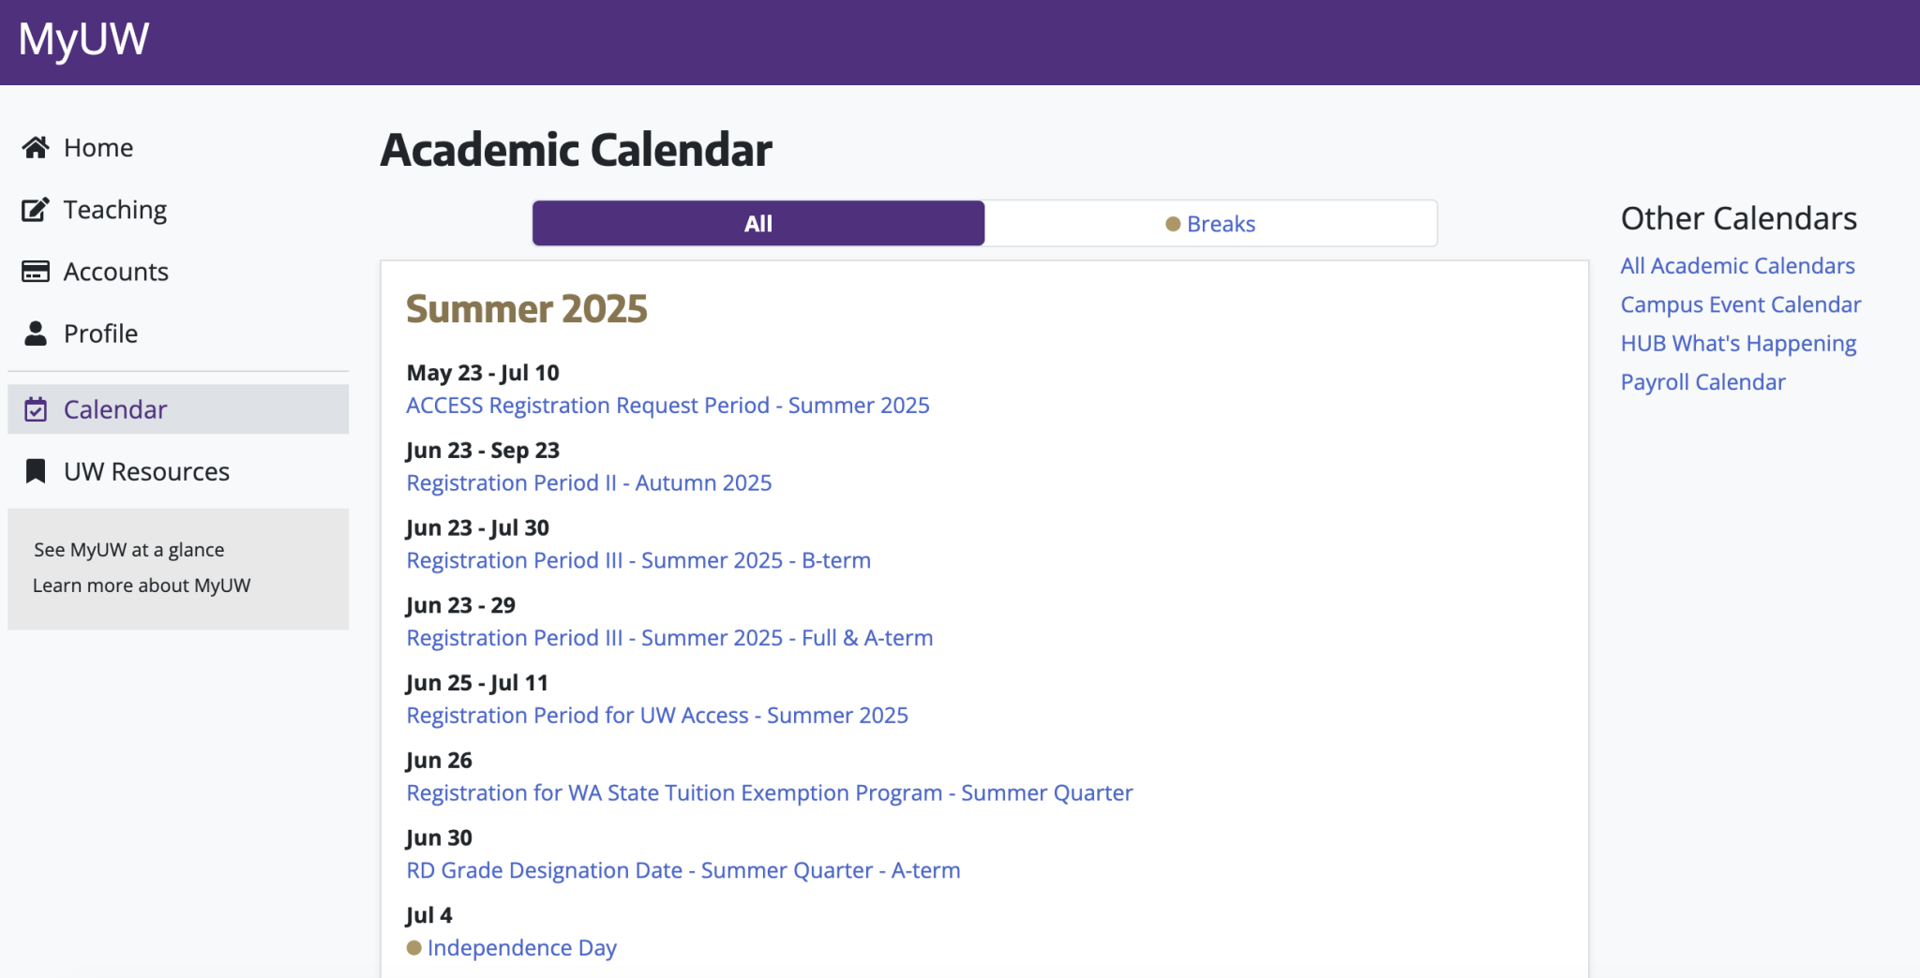Click the Teaching pencil-edit icon
This screenshot has height=978, width=1920.
(36, 210)
